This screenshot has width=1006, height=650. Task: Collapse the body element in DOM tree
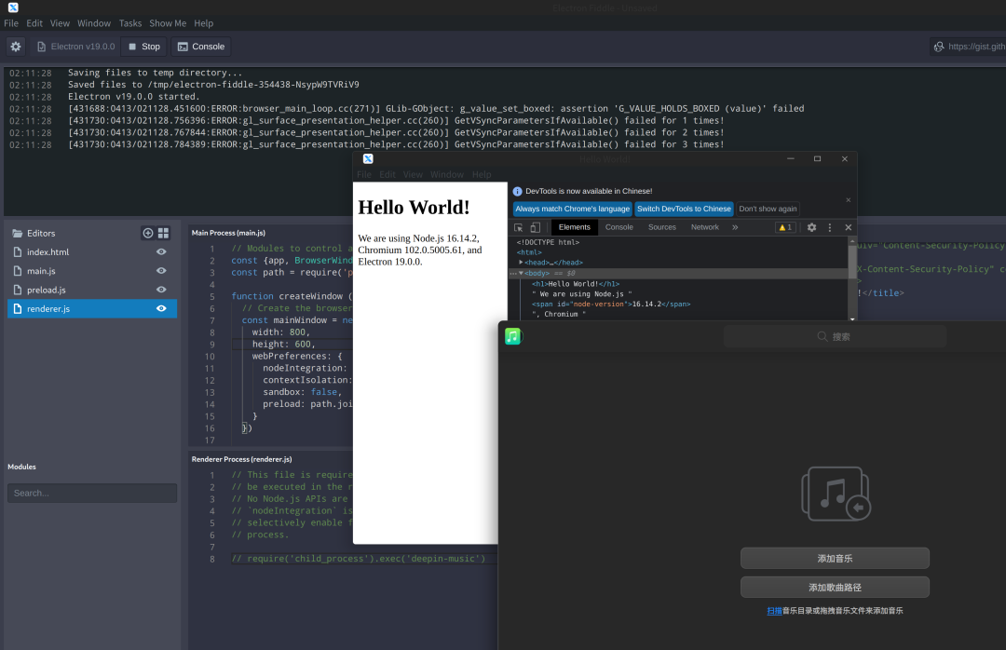pos(521,274)
